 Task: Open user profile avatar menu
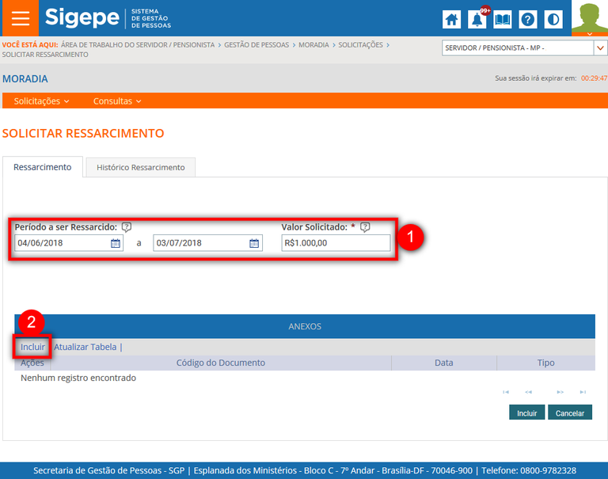(x=589, y=18)
